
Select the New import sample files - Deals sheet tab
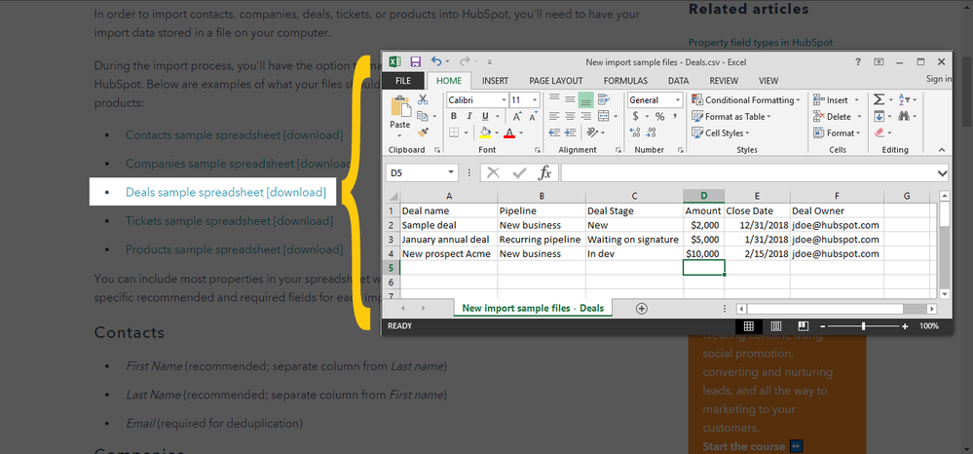533,308
